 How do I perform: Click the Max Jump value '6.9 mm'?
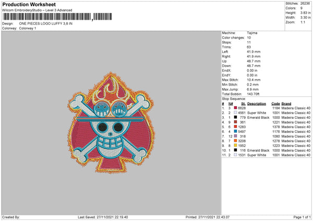[252, 89]
